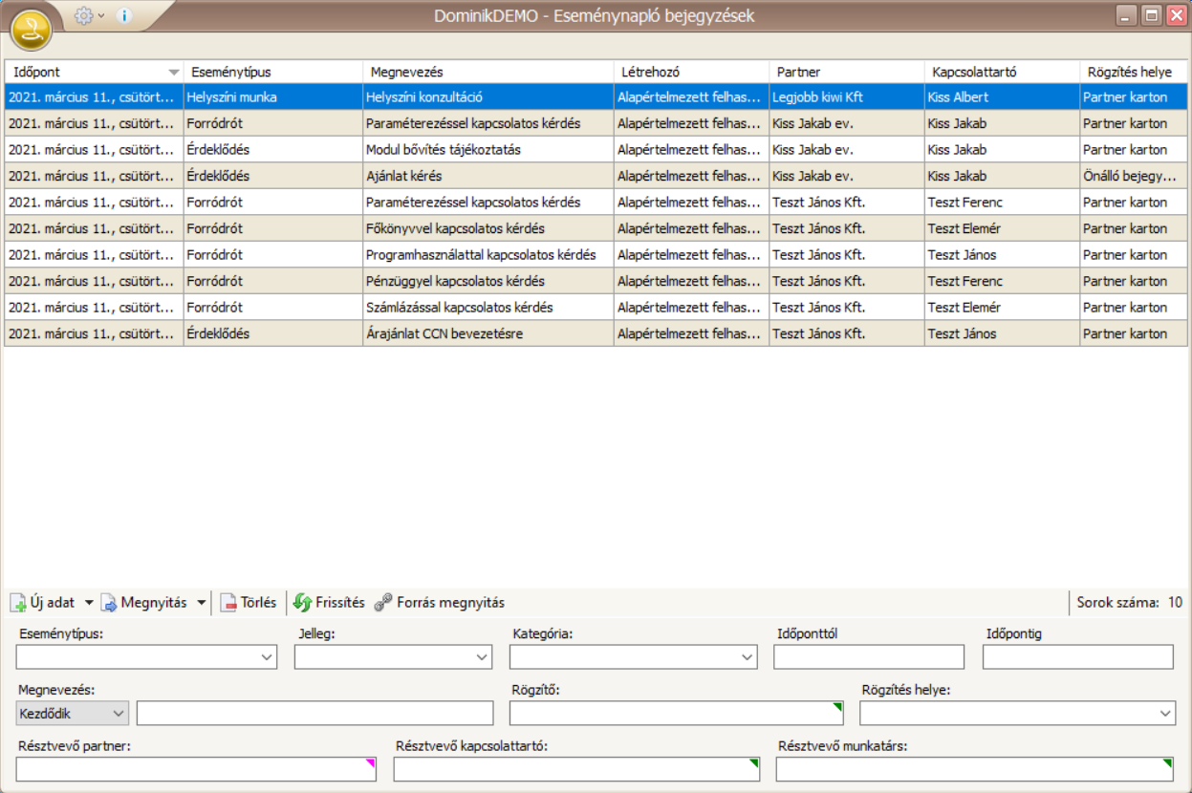This screenshot has height=793, width=1192.
Task: Select the Helyszíni konzultáció row
Action: point(596,97)
